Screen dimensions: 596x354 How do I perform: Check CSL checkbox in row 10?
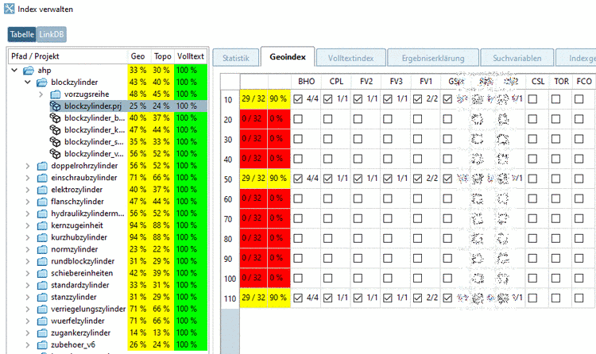532,99
